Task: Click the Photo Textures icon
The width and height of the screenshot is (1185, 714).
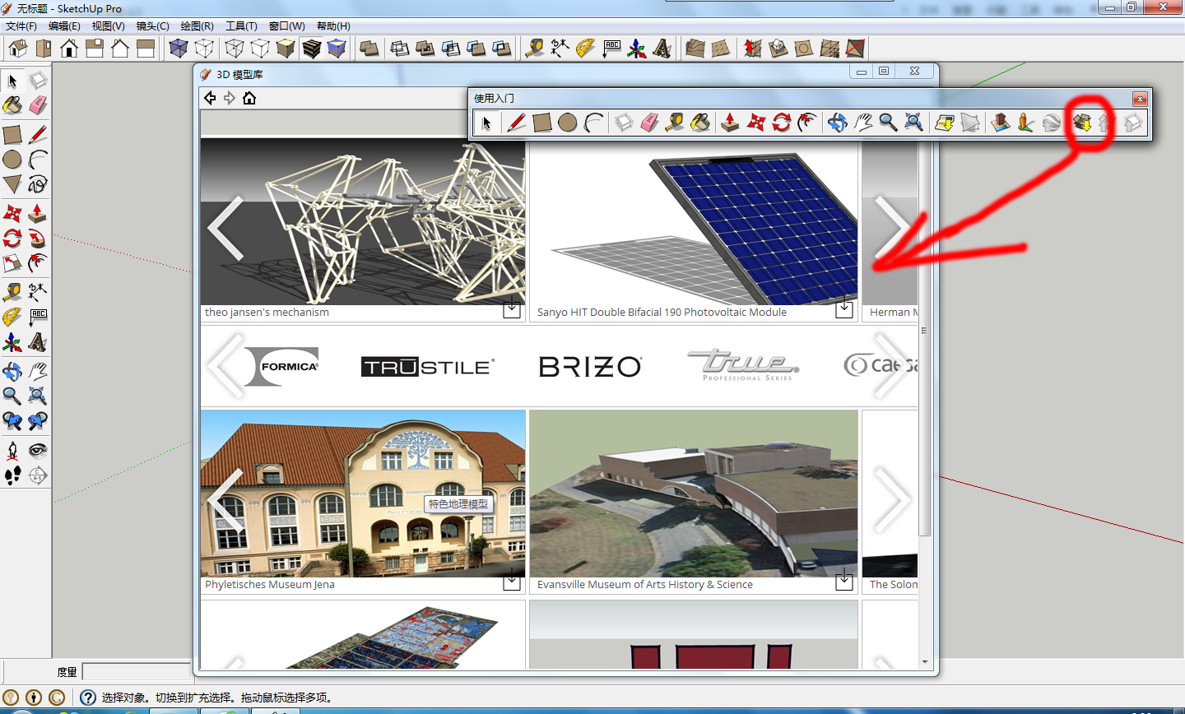Action: tap(1025, 123)
